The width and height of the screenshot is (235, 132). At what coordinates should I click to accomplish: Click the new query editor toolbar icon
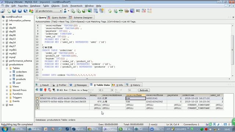[x=9, y=11]
